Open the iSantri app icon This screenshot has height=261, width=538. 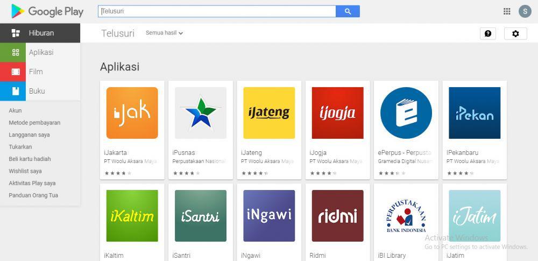[x=201, y=216]
